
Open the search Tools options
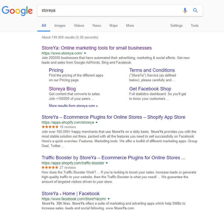click(x=195, y=26)
